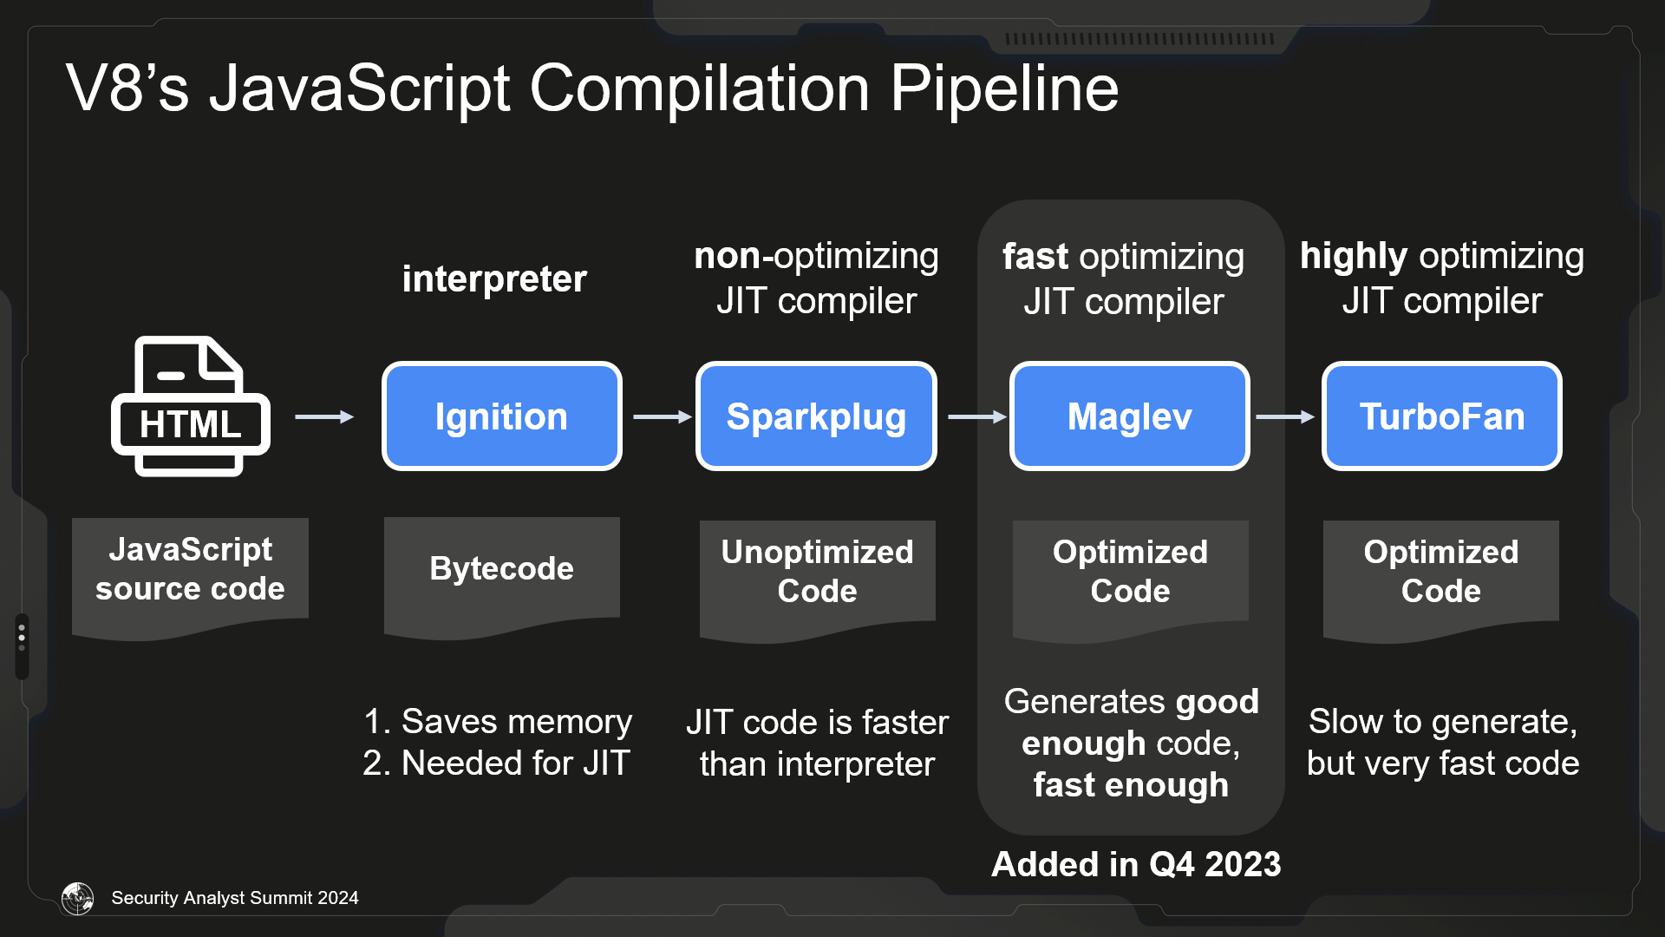Click the arrow between Maglev and TurboFan
Image resolution: width=1665 pixels, height=937 pixels.
click(x=1285, y=417)
